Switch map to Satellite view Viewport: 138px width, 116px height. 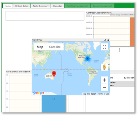(x=55, y=47)
